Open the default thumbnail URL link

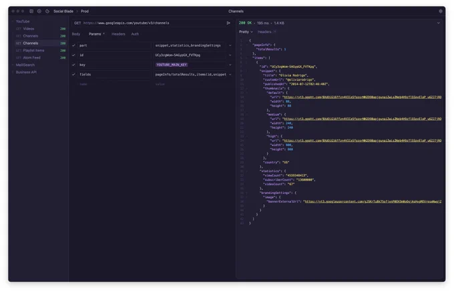[x=362, y=97]
